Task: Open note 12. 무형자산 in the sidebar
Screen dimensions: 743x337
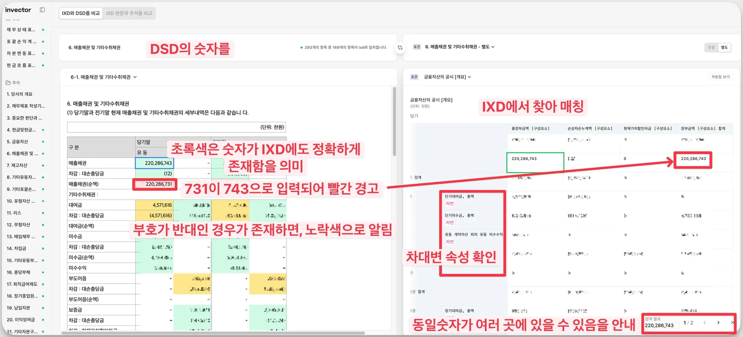Action: click(x=18, y=225)
